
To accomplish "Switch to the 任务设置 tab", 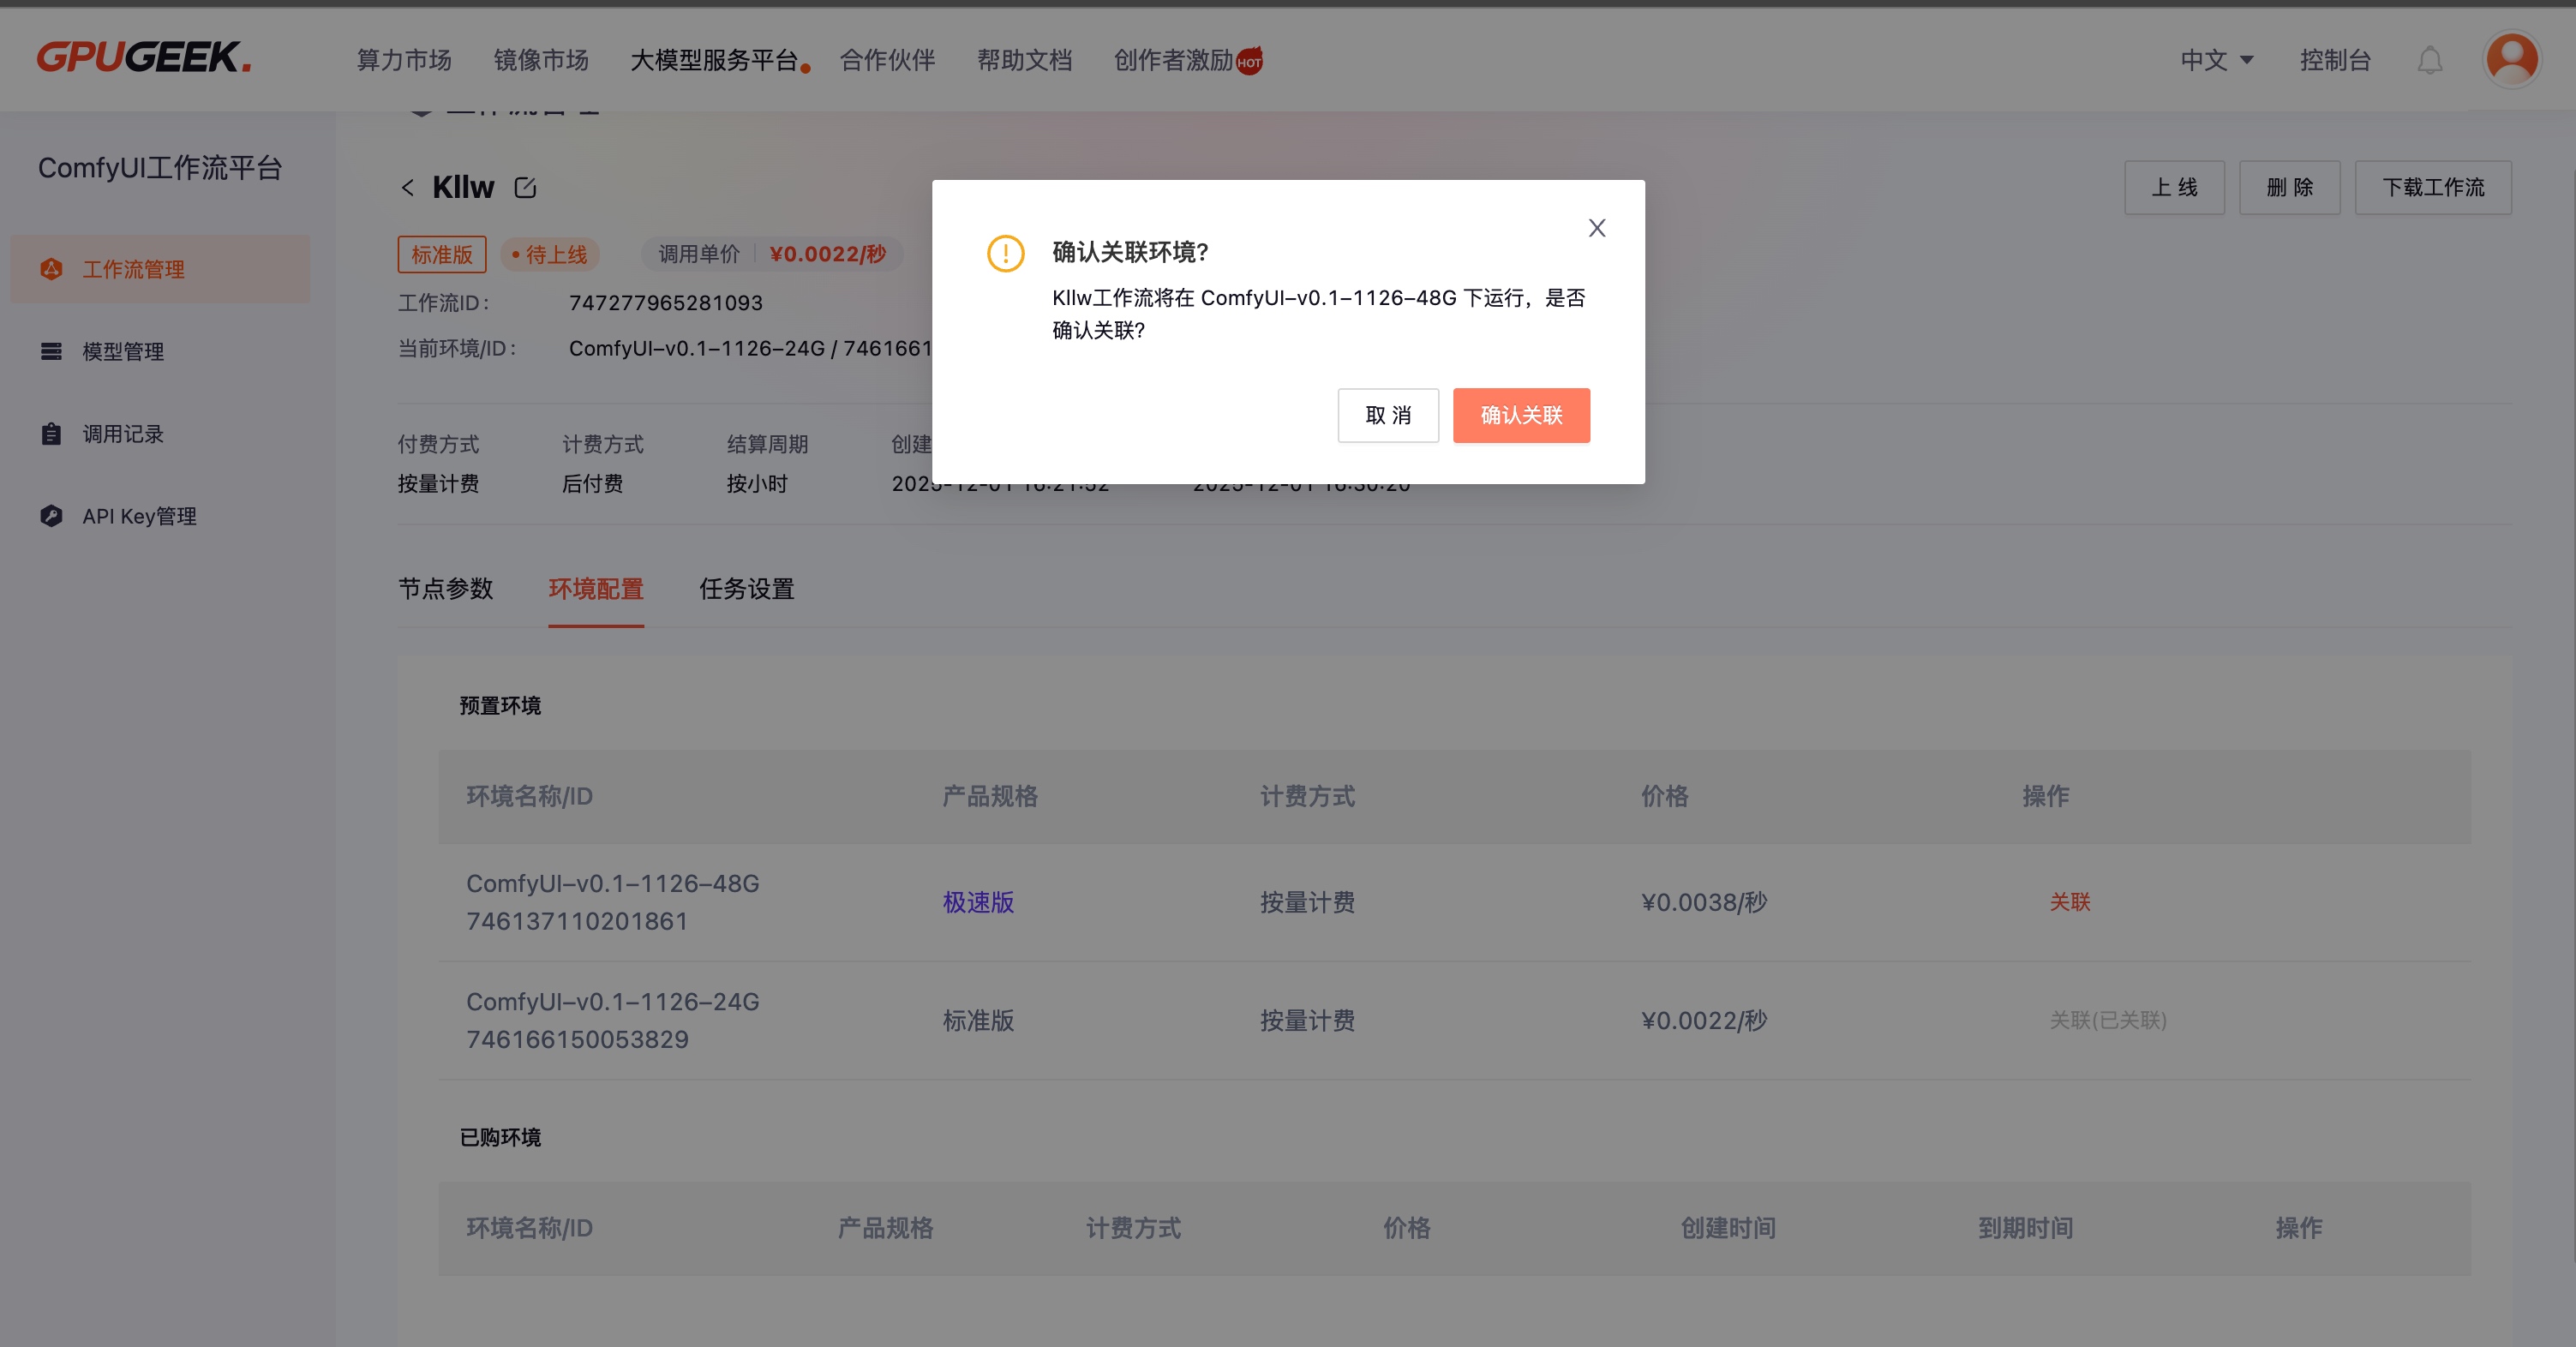I will pos(746,588).
